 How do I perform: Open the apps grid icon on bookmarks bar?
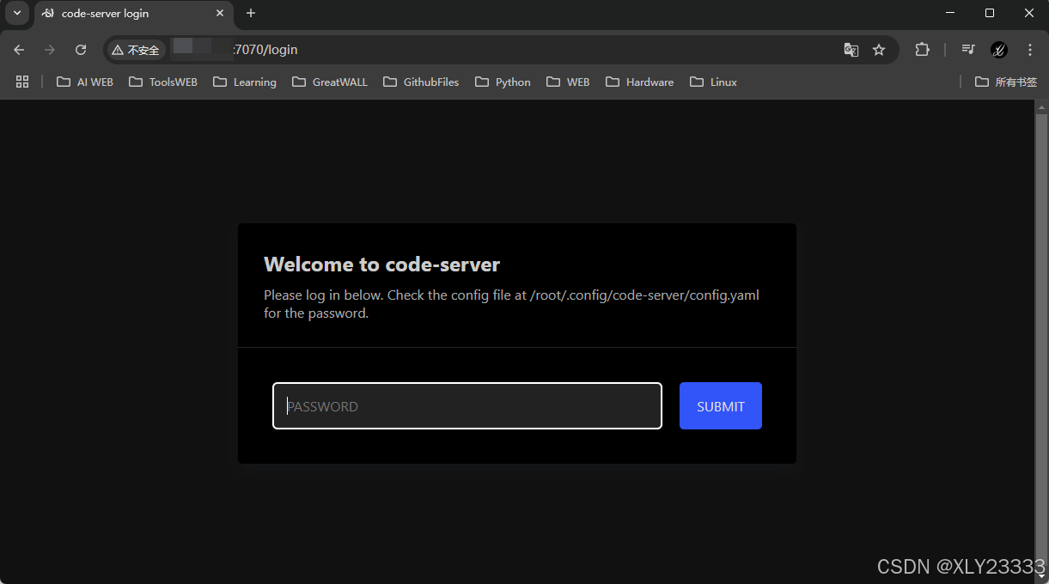[22, 82]
